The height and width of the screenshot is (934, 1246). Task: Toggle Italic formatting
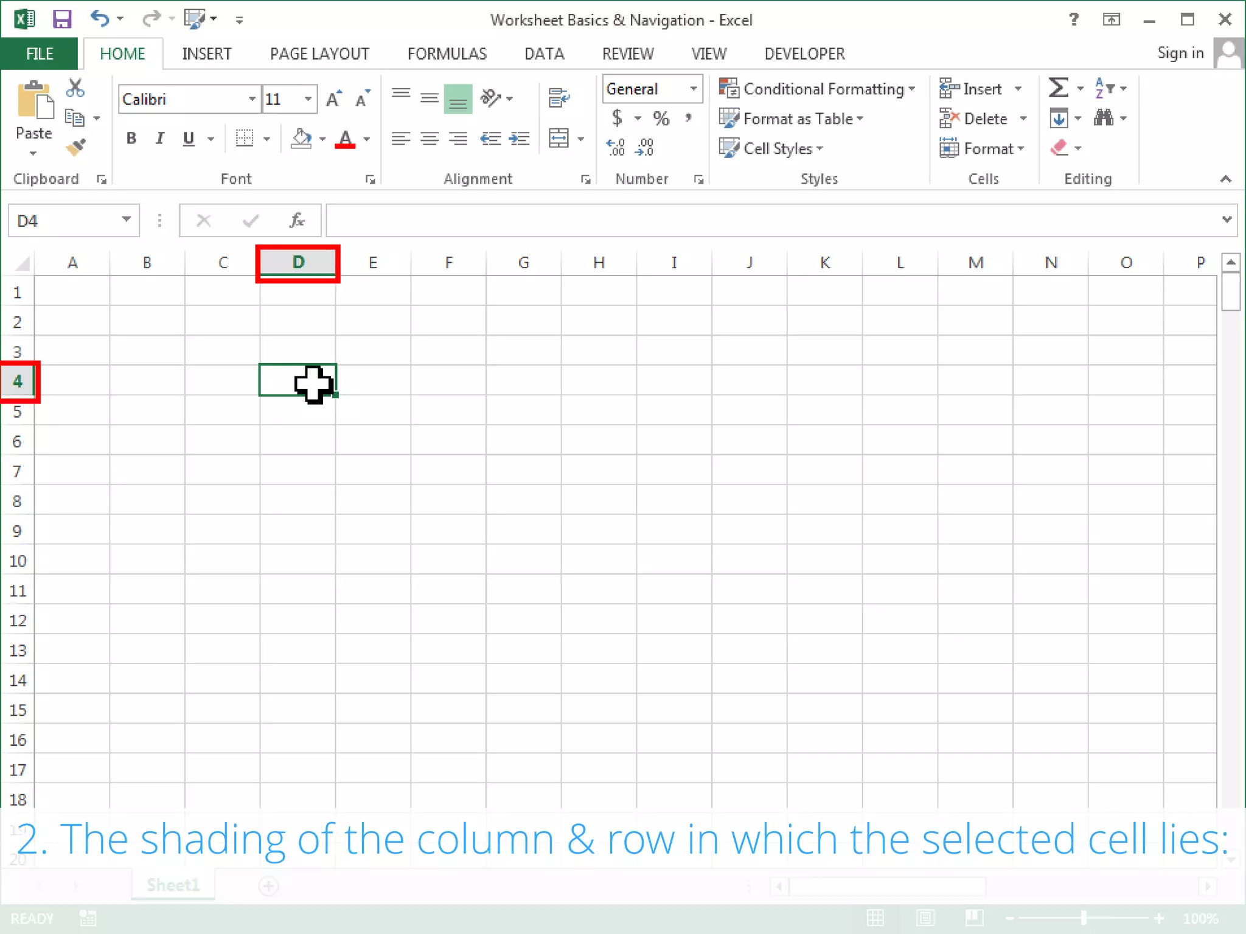(x=160, y=139)
